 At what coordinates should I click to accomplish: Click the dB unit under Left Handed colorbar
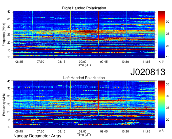pyautogui.click(x=161, y=131)
